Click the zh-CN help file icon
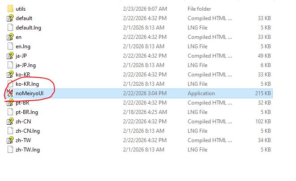Viewport: 296px width, 181px height. click(10, 122)
